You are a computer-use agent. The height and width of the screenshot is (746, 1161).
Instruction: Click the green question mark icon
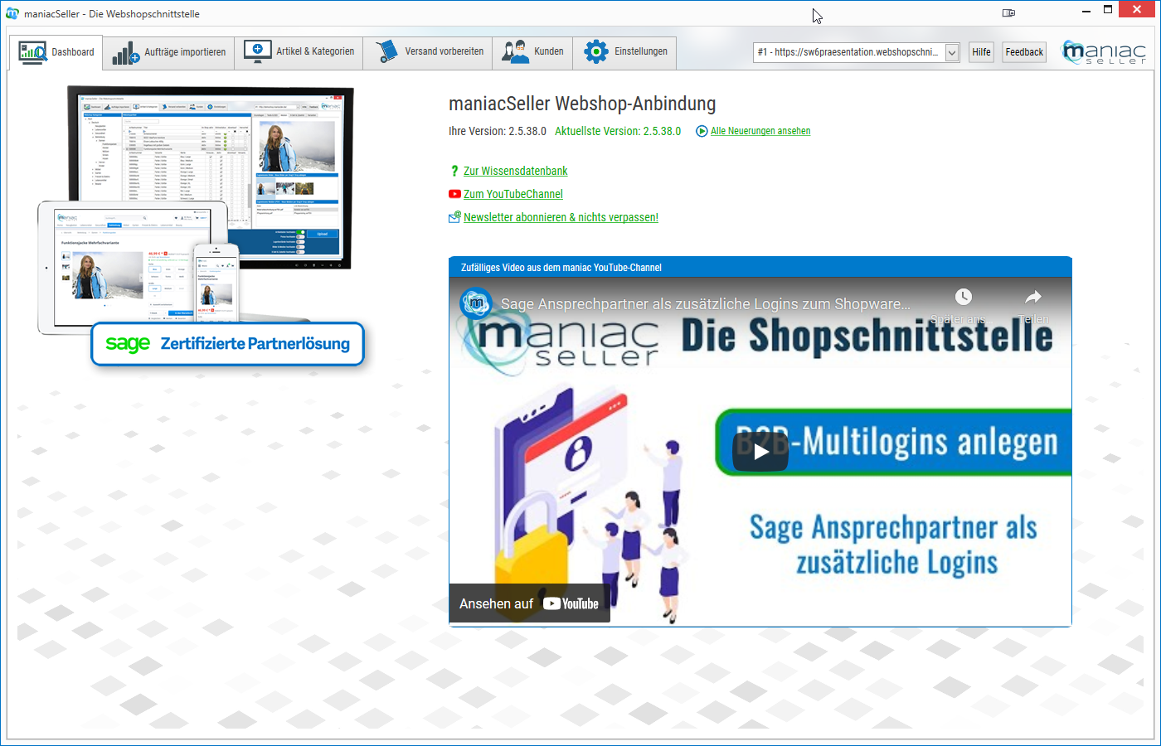click(454, 171)
